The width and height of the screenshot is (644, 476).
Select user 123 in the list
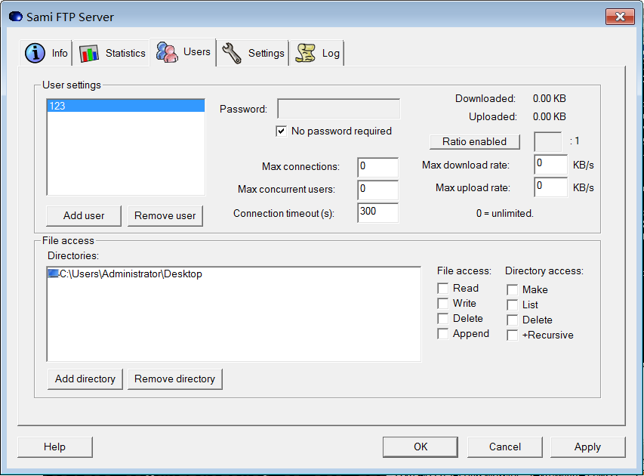[x=125, y=106]
